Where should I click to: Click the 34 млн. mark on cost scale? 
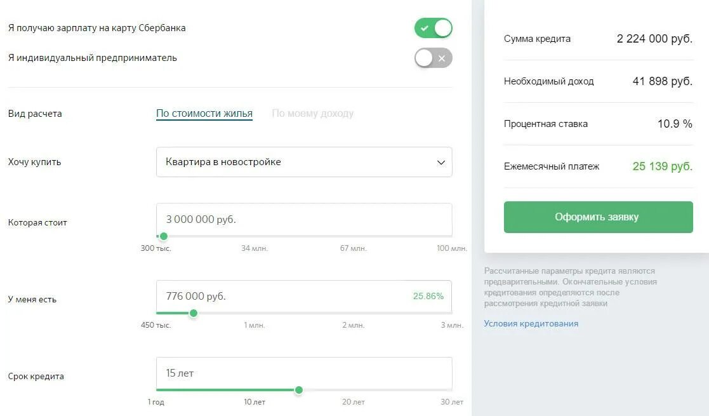point(255,248)
